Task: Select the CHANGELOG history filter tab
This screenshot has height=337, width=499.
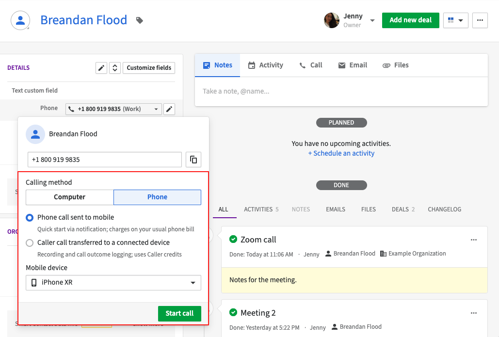Action: pyautogui.click(x=445, y=209)
